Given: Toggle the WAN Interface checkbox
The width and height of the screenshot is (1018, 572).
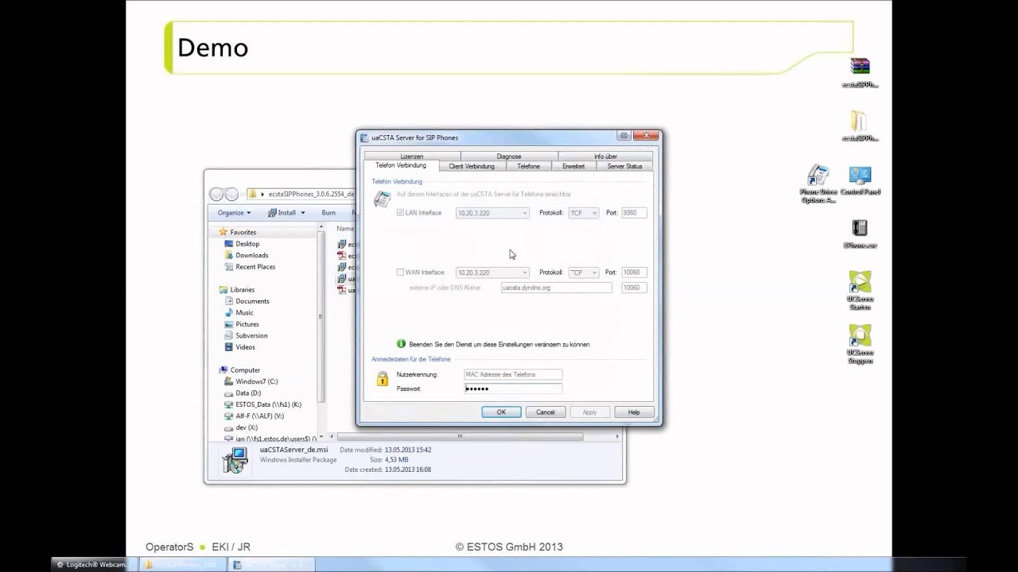Looking at the screenshot, I should click(400, 272).
